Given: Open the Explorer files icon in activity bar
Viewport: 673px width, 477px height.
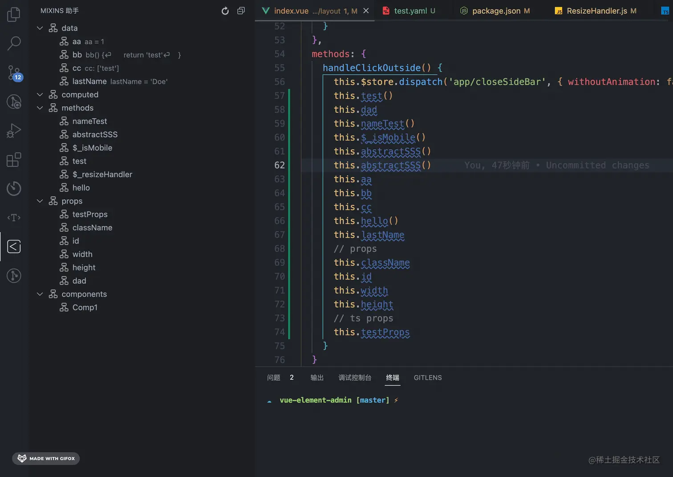Looking at the screenshot, I should 14,14.
